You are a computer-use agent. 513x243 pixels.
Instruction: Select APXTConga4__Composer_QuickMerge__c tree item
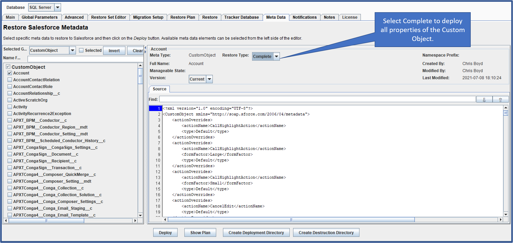click(55, 175)
